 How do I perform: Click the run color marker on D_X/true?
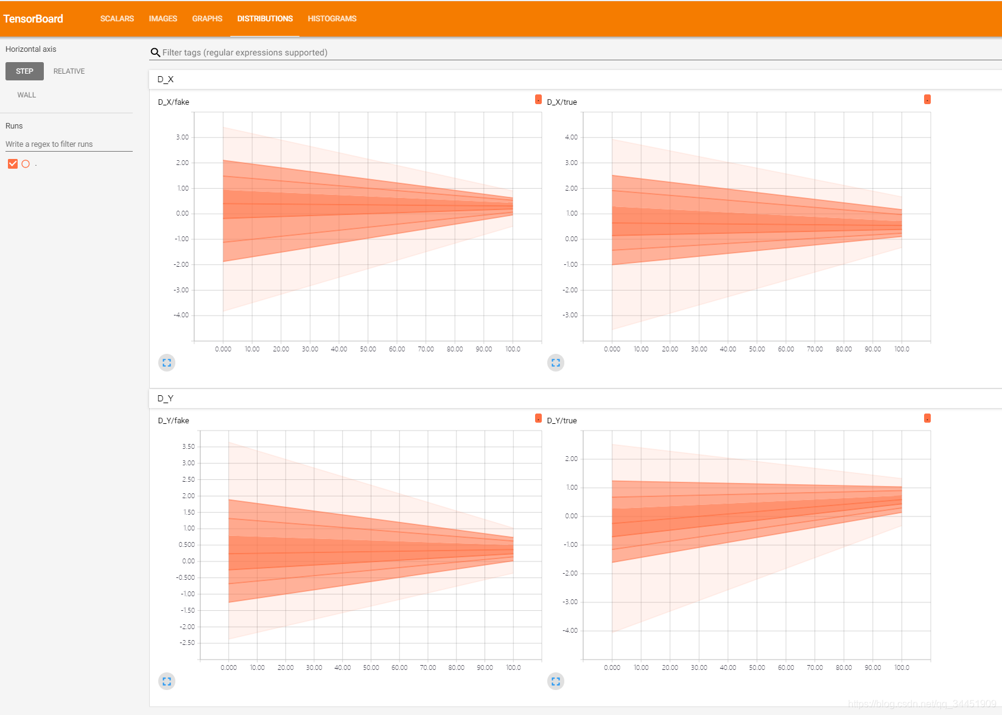pyautogui.click(x=927, y=99)
